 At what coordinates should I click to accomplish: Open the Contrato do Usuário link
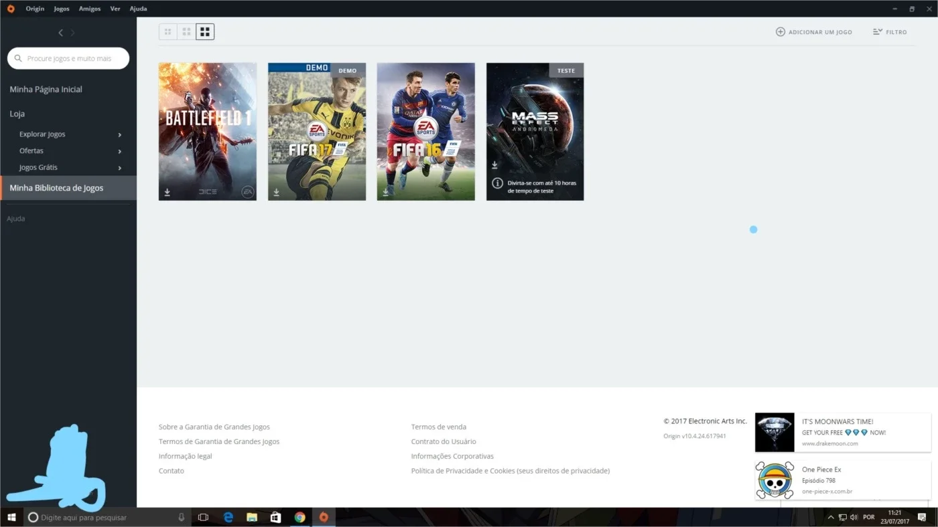444,441
